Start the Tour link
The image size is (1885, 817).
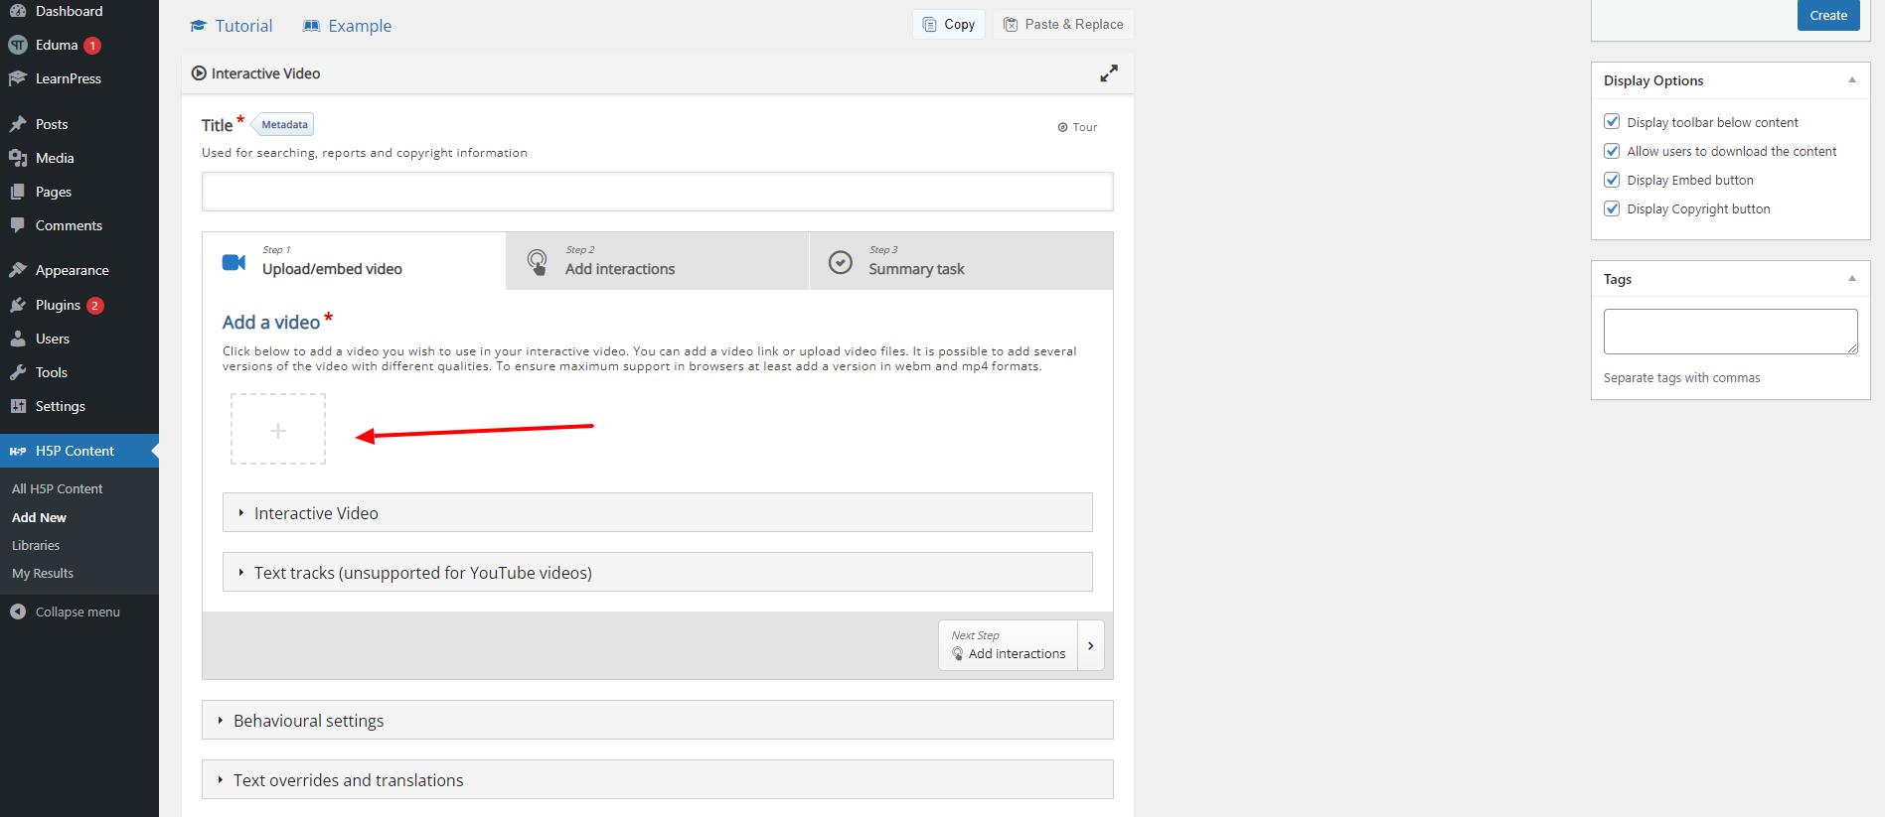[x=1078, y=127]
